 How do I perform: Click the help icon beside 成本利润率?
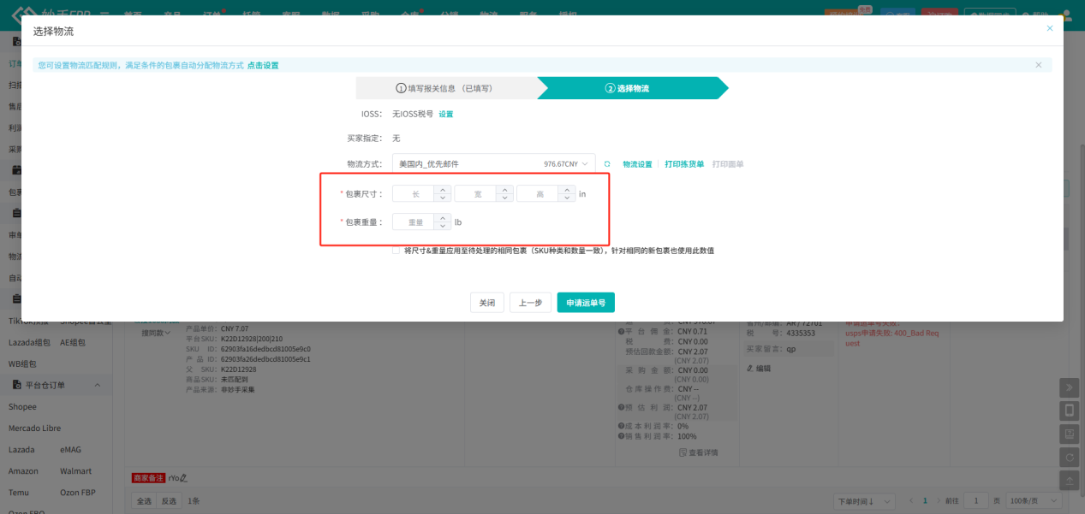point(620,426)
